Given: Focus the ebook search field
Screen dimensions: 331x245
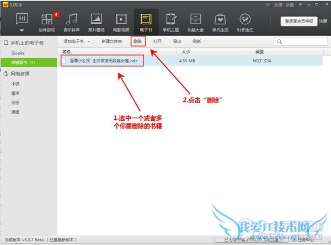Looking at the screenshot, I should coord(301,41).
